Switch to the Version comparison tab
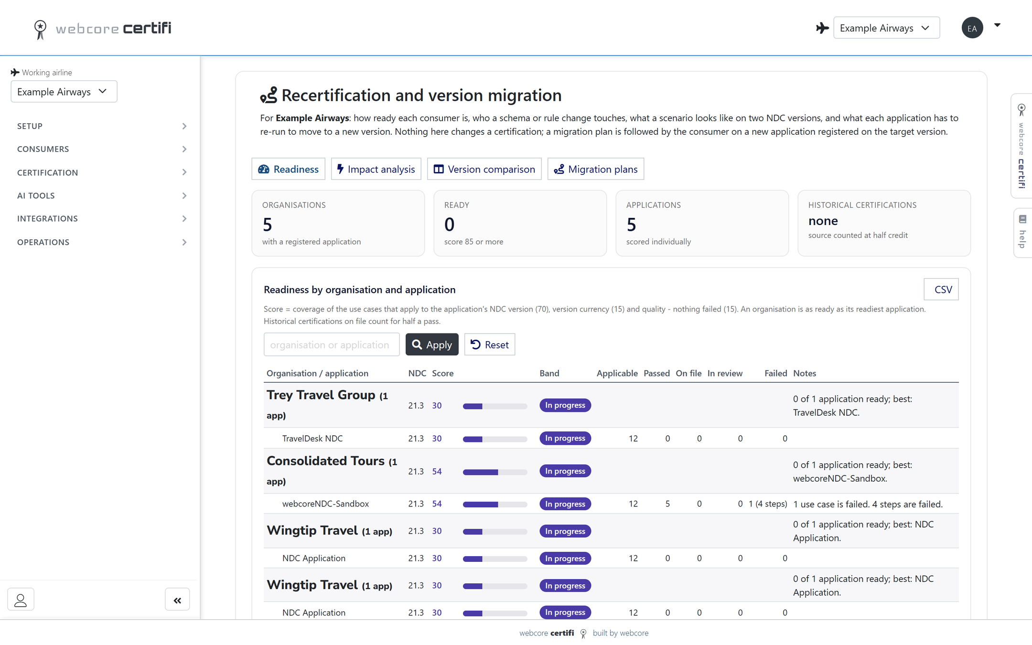1032x645 pixels. coord(484,169)
